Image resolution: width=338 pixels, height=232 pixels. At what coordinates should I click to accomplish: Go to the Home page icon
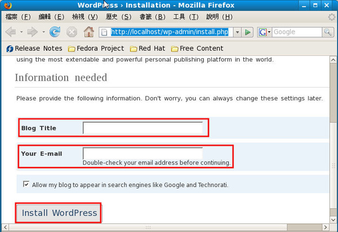point(88,32)
